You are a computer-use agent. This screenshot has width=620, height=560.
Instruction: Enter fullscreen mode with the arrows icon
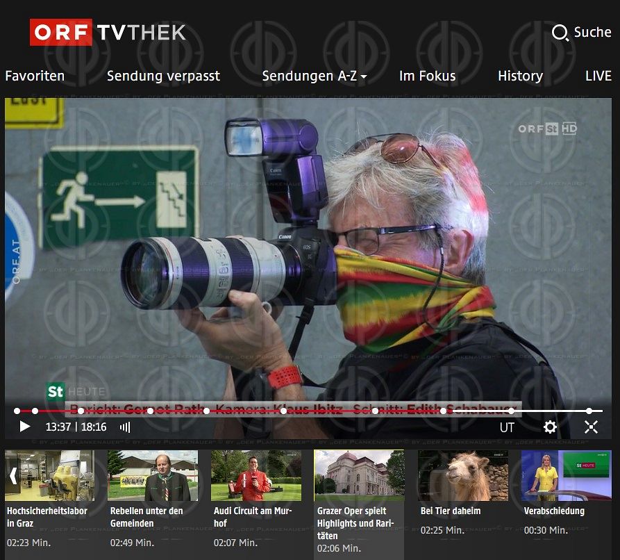(x=591, y=427)
